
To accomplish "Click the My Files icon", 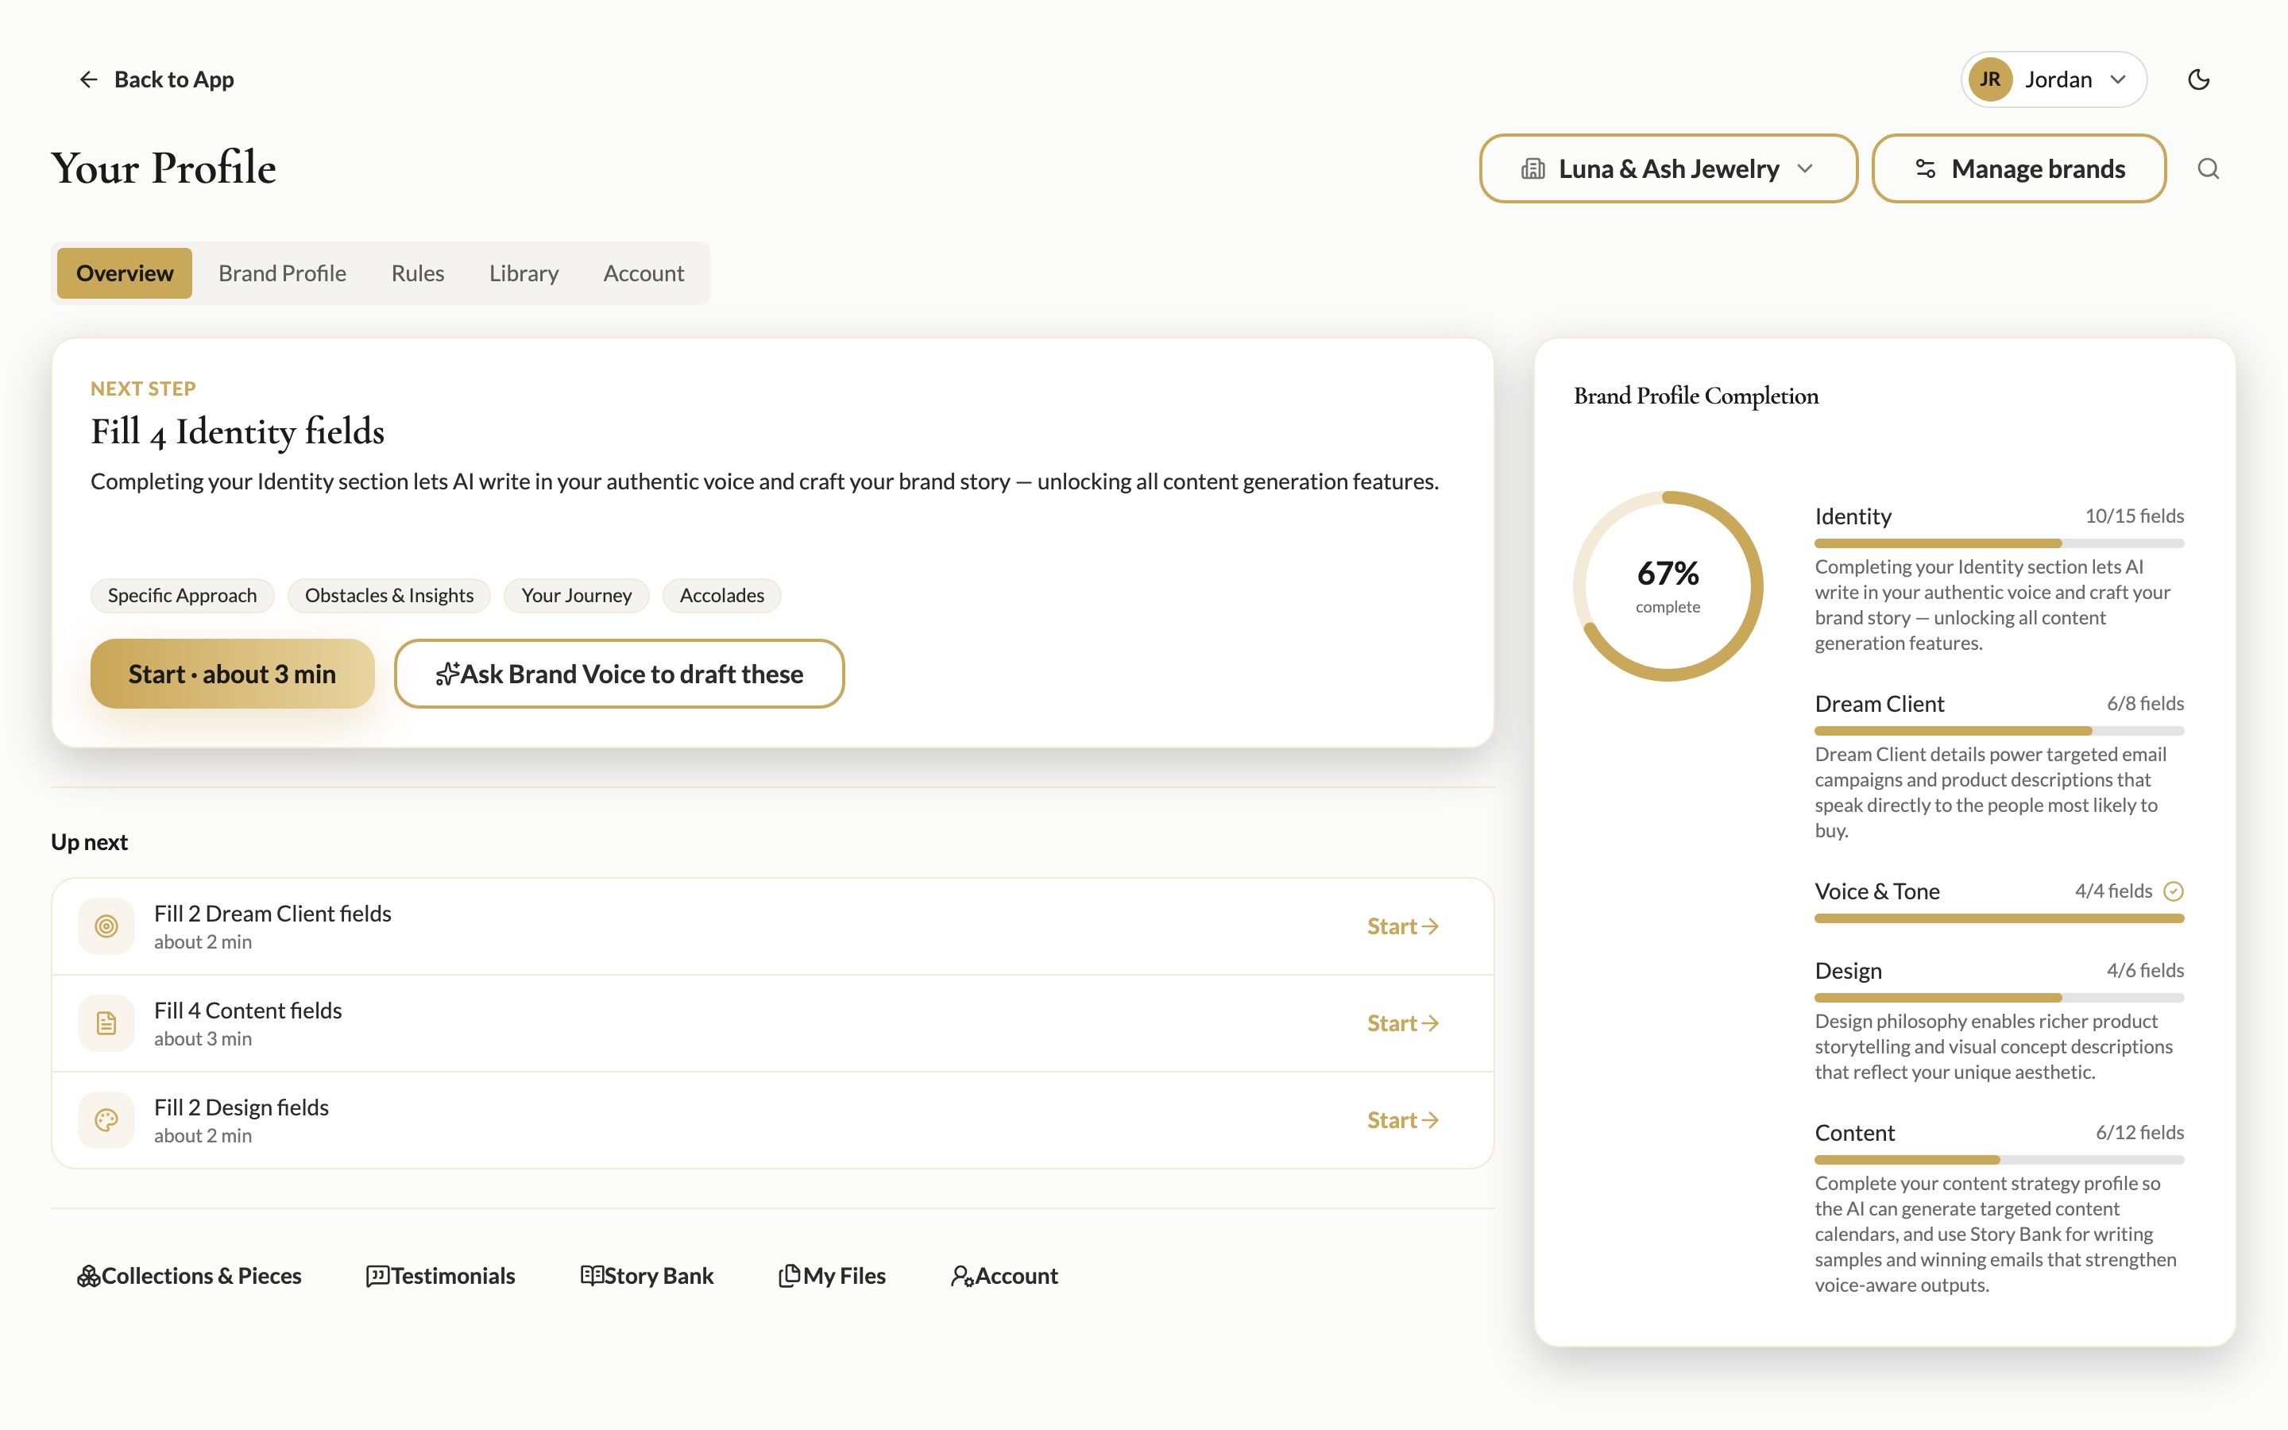I will coord(790,1276).
